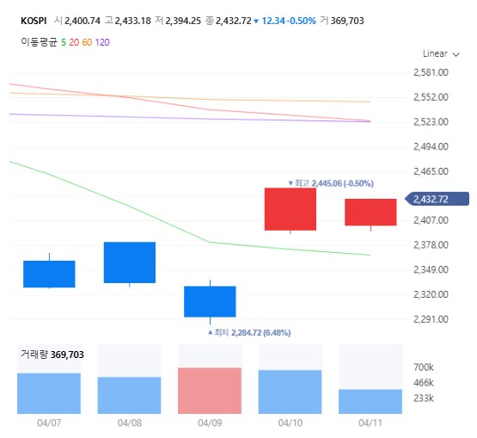Click the 2,465.00 axis label
Image resolution: width=477 pixels, height=438 pixels.
(431, 171)
